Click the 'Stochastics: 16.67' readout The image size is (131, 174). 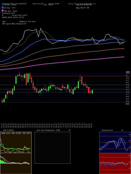point(8,13)
